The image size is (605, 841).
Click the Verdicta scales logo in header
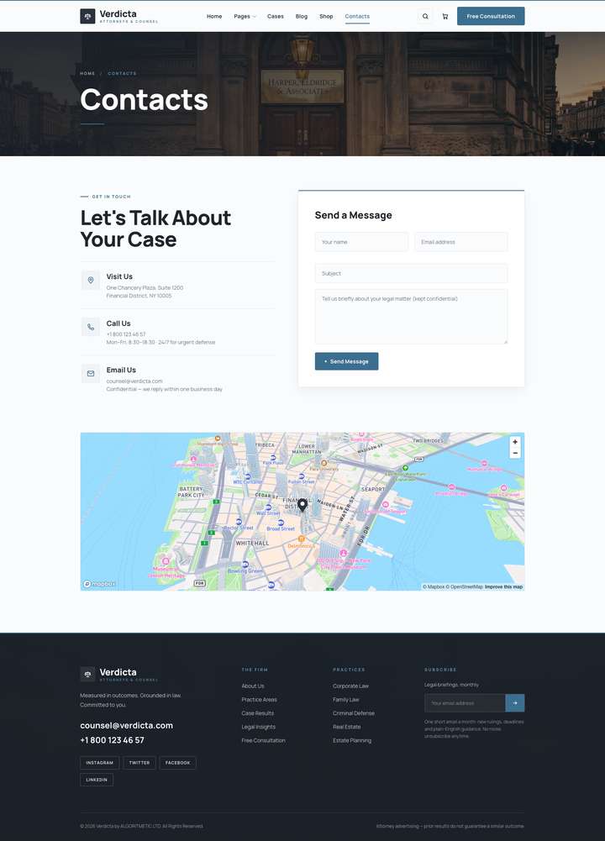pos(87,16)
